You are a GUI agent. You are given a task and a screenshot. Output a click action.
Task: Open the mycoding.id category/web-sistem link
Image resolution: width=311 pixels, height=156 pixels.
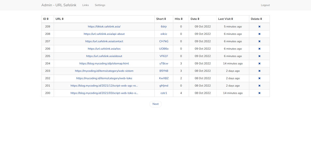tap(104, 71)
